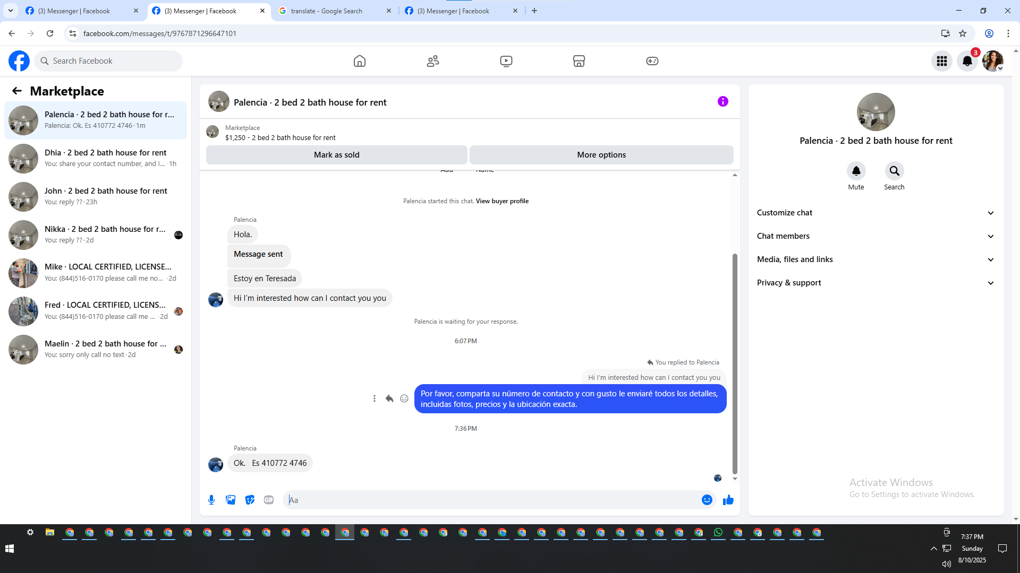This screenshot has width=1020, height=573.
Task: Open the emoji picker in the message box
Action: 707,500
